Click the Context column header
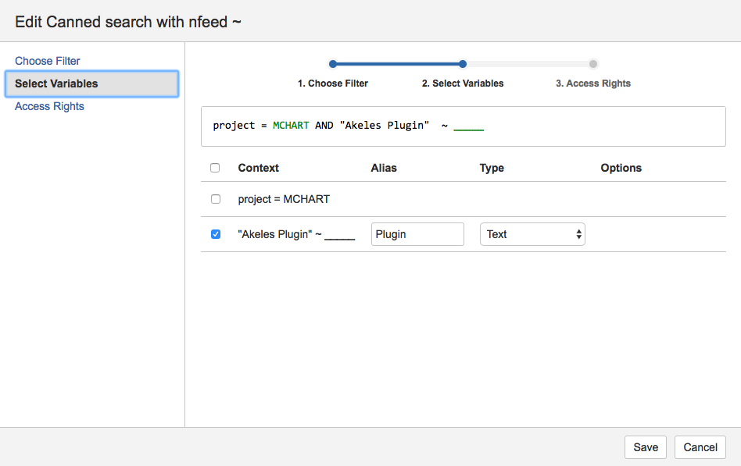The image size is (741, 466). pos(258,167)
